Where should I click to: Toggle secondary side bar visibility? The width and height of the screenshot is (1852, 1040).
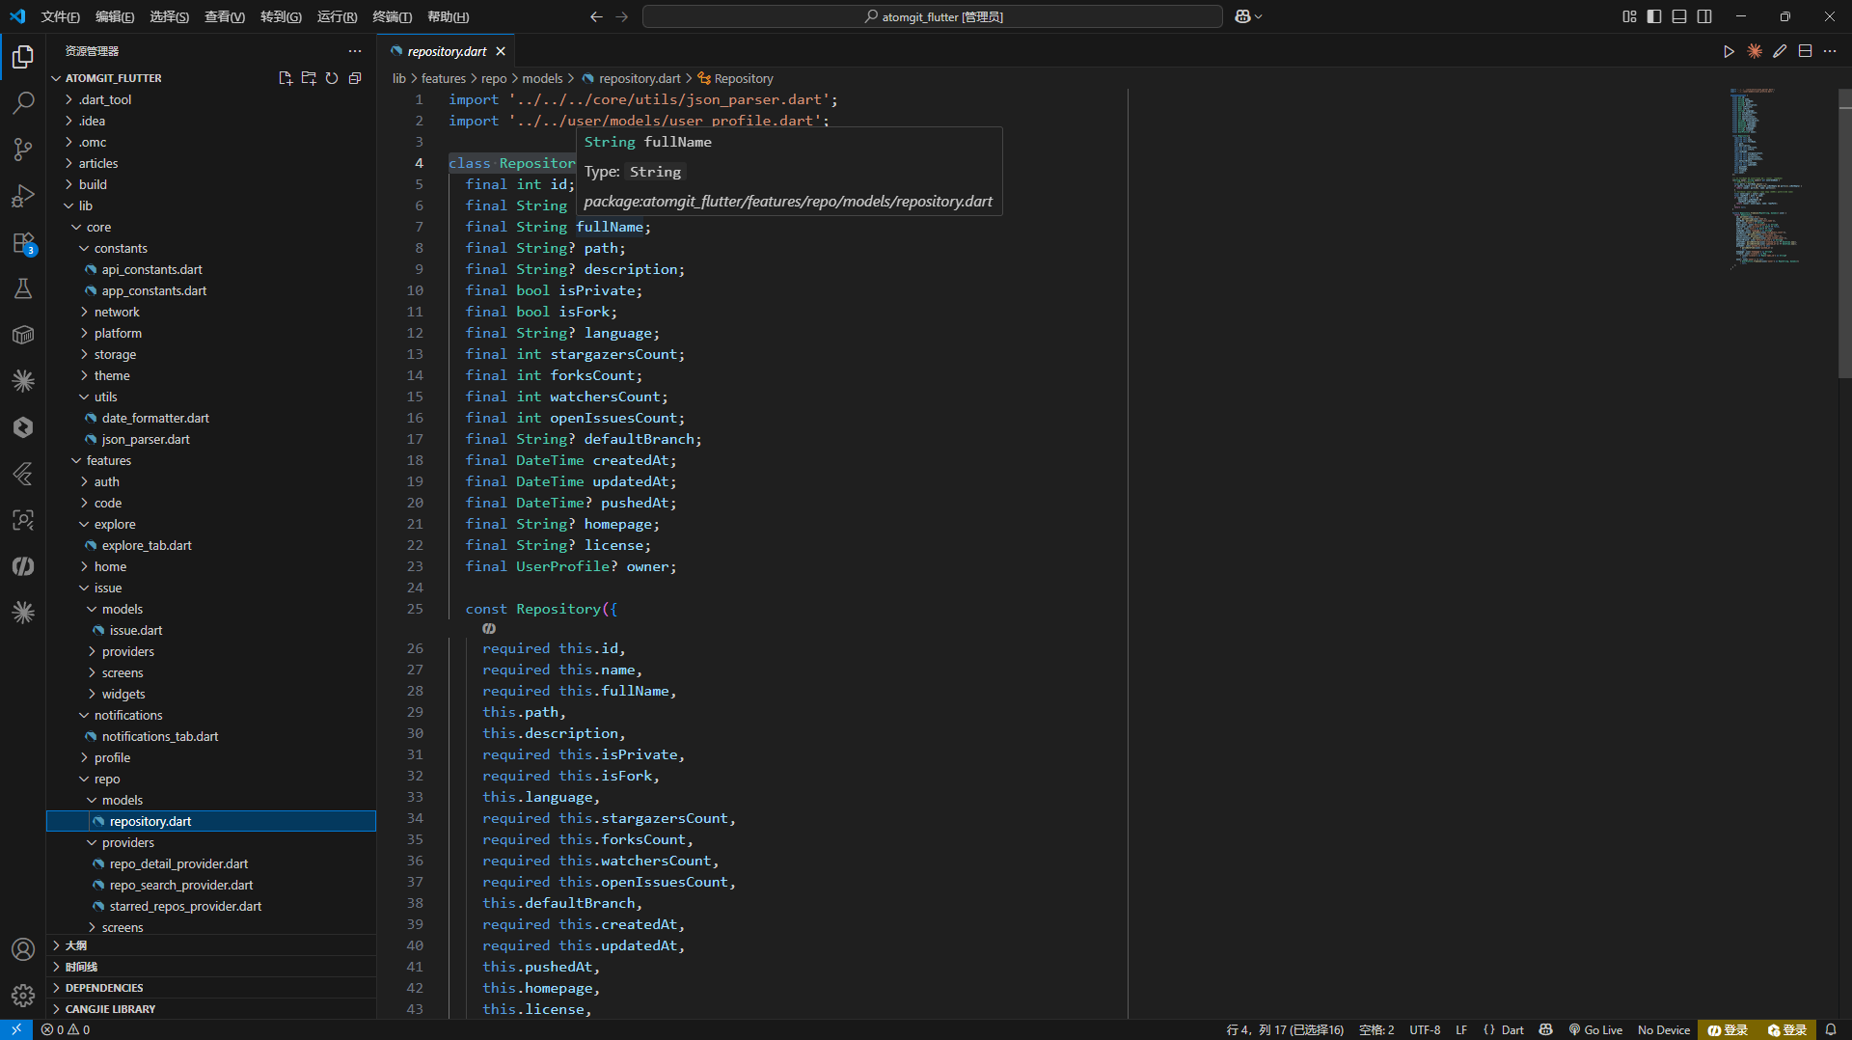point(1704,16)
